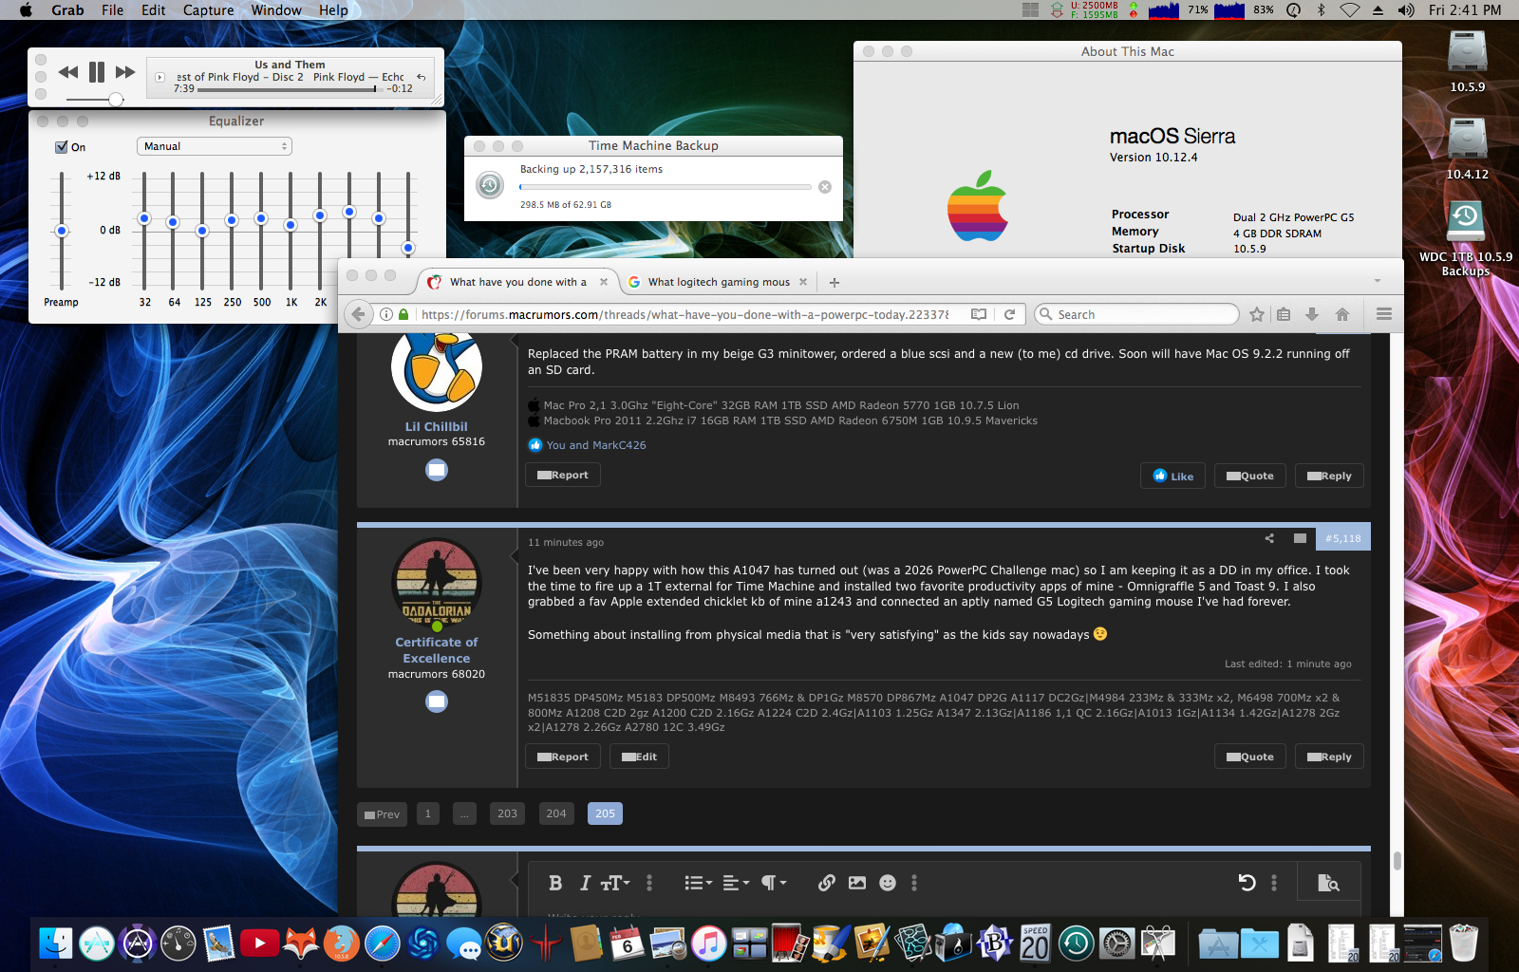Go back with the browser back arrow
The width and height of the screenshot is (1519, 972).
pos(358,314)
